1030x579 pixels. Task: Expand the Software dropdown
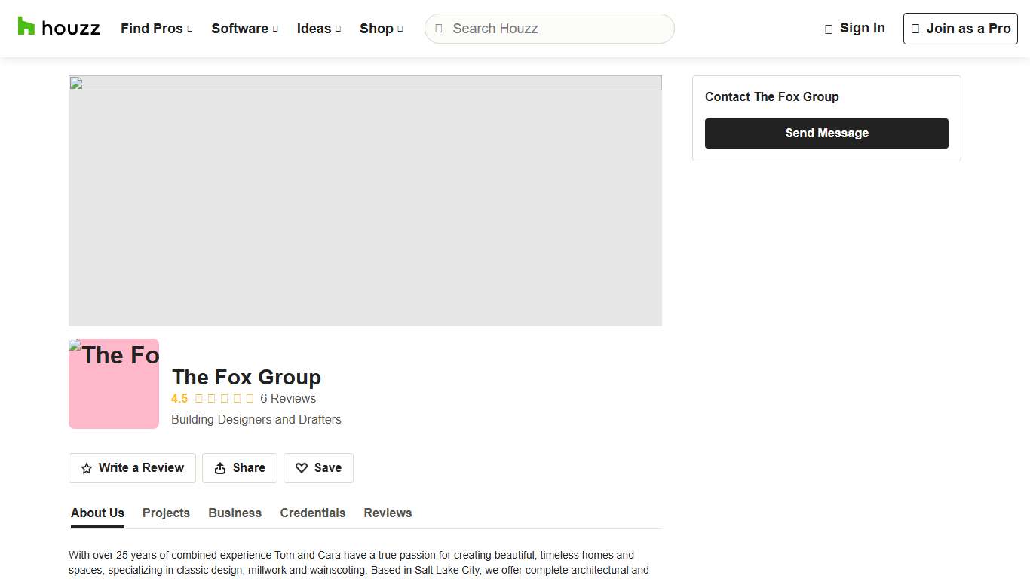[x=244, y=29]
